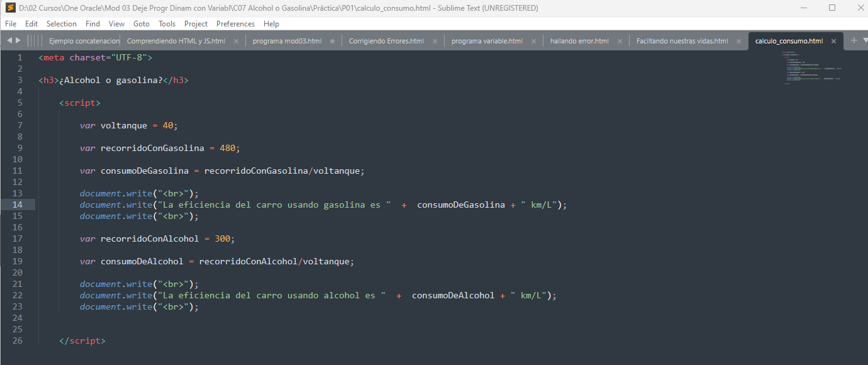Click the Sublime Text logo in the title bar
The height and width of the screenshot is (365, 868).
click(x=10, y=8)
